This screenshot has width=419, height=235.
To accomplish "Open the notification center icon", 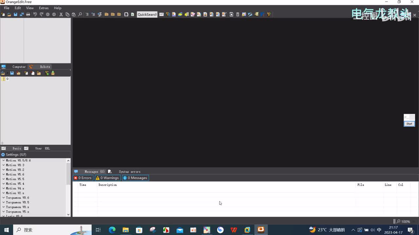I will tap(410, 230).
